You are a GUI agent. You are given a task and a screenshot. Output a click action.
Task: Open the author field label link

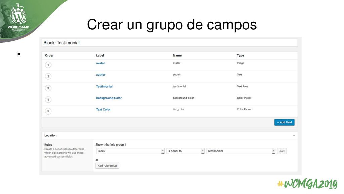pyautogui.click(x=101, y=75)
